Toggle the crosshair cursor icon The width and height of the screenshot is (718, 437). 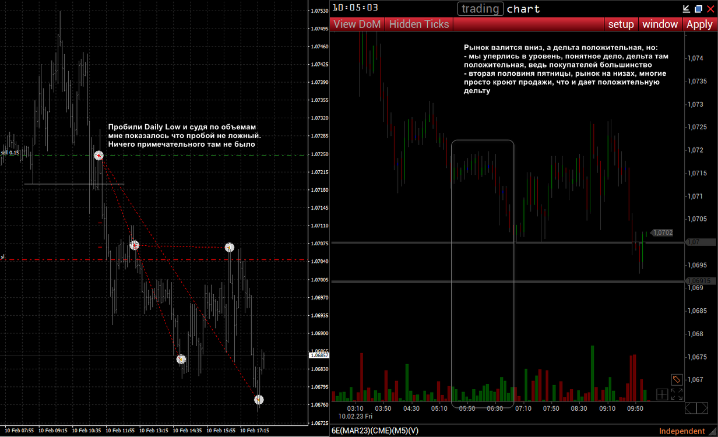[662, 394]
